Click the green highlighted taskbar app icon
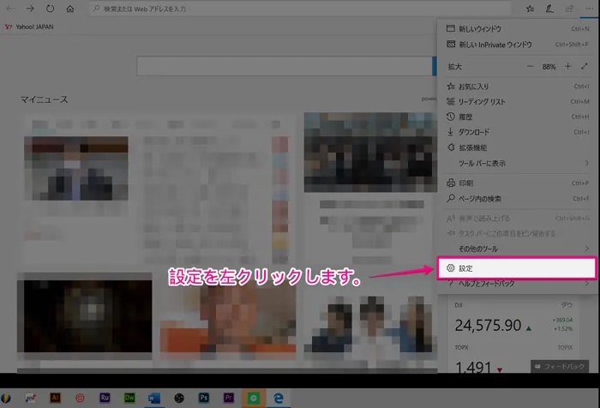The height and width of the screenshot is (408, 600). 254,398
